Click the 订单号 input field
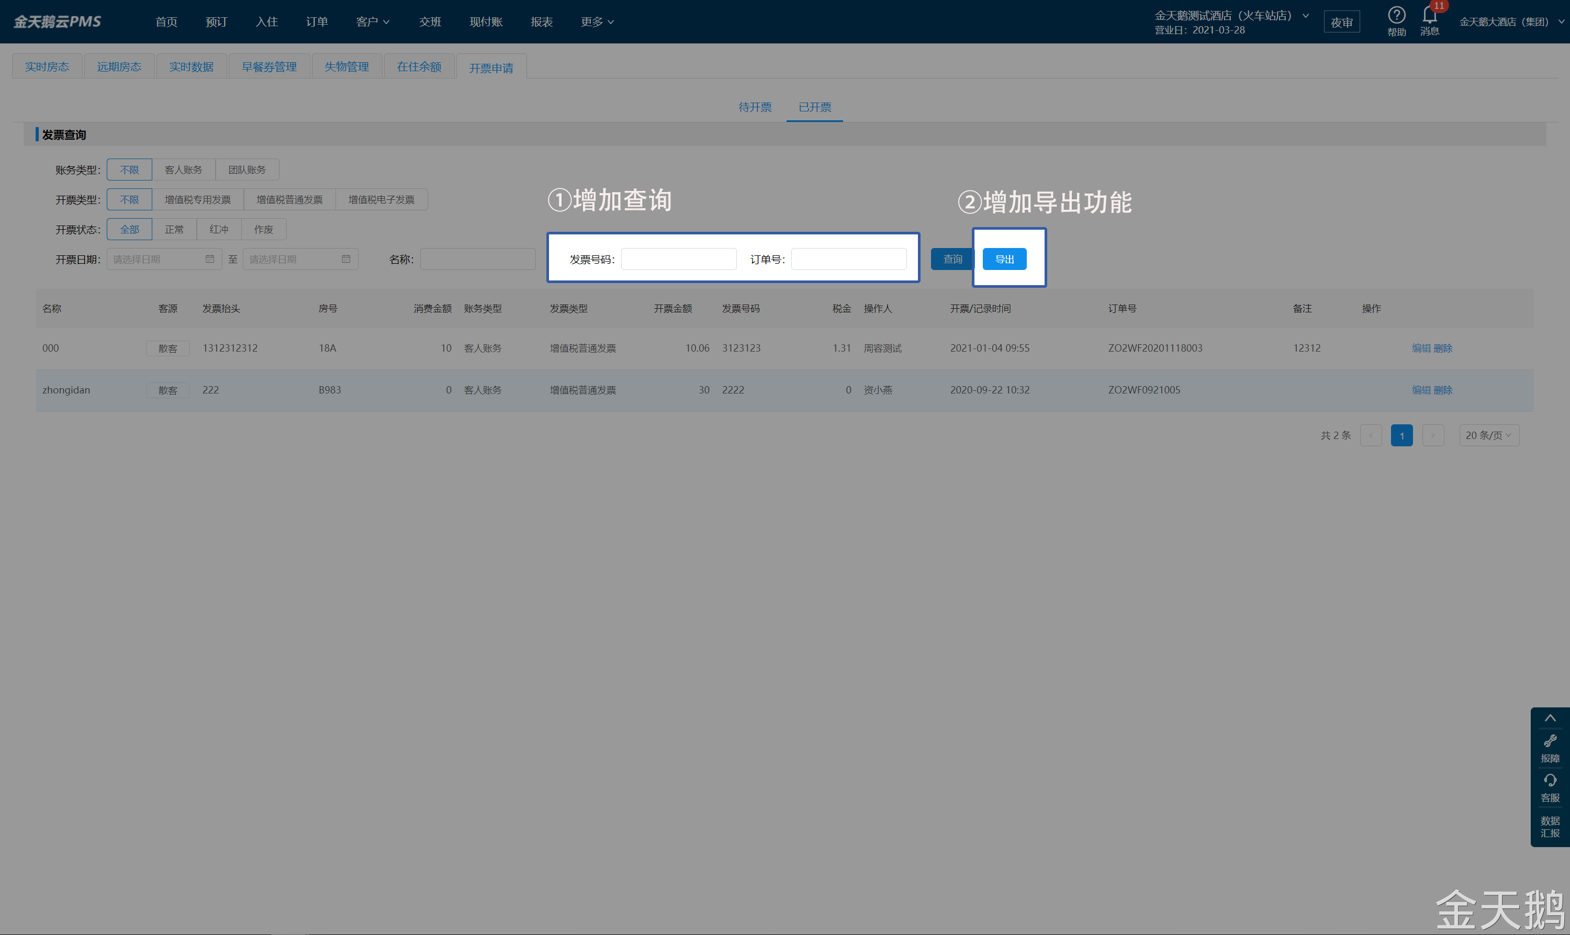1570x935 pixels. (849, 259)
